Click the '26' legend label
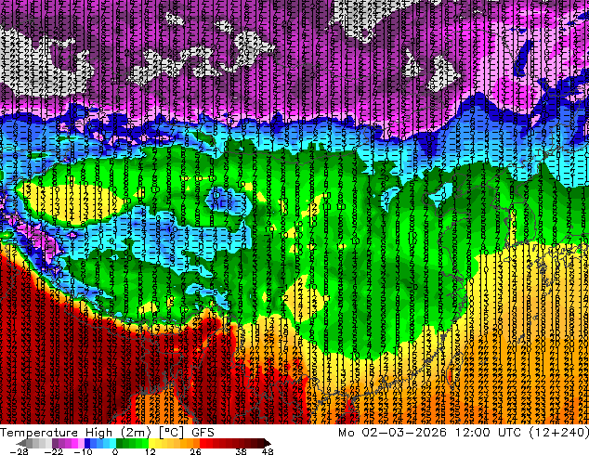This screenshot has width=589, height=455. tap(195, 451)
